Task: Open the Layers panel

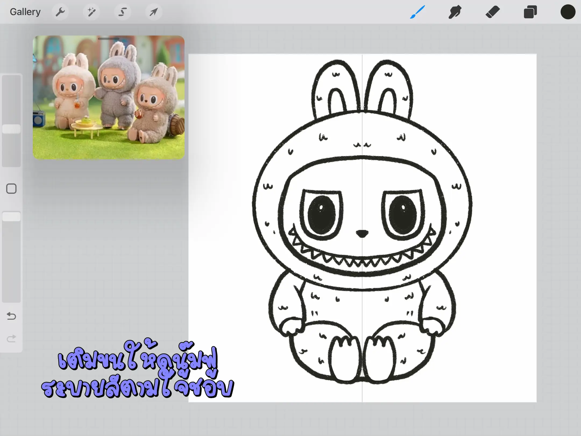Action: tap(530, 12)
